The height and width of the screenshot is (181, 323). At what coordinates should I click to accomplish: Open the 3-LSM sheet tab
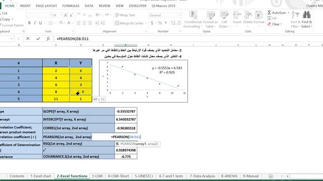pyautogui.click(x=97, y=176)
